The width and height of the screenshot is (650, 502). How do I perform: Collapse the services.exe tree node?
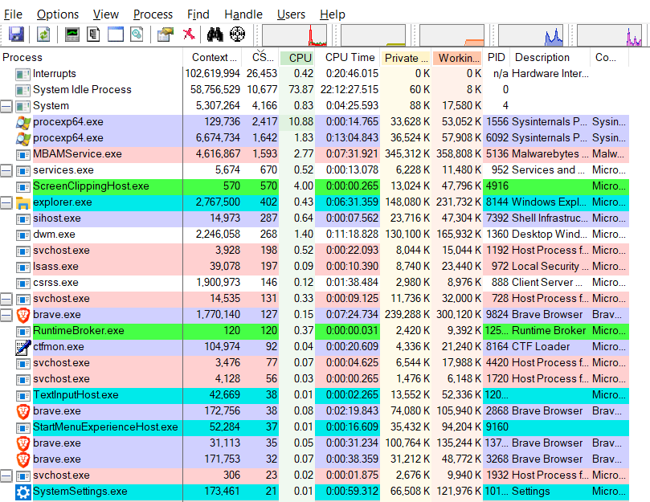[x=6, y=170]
